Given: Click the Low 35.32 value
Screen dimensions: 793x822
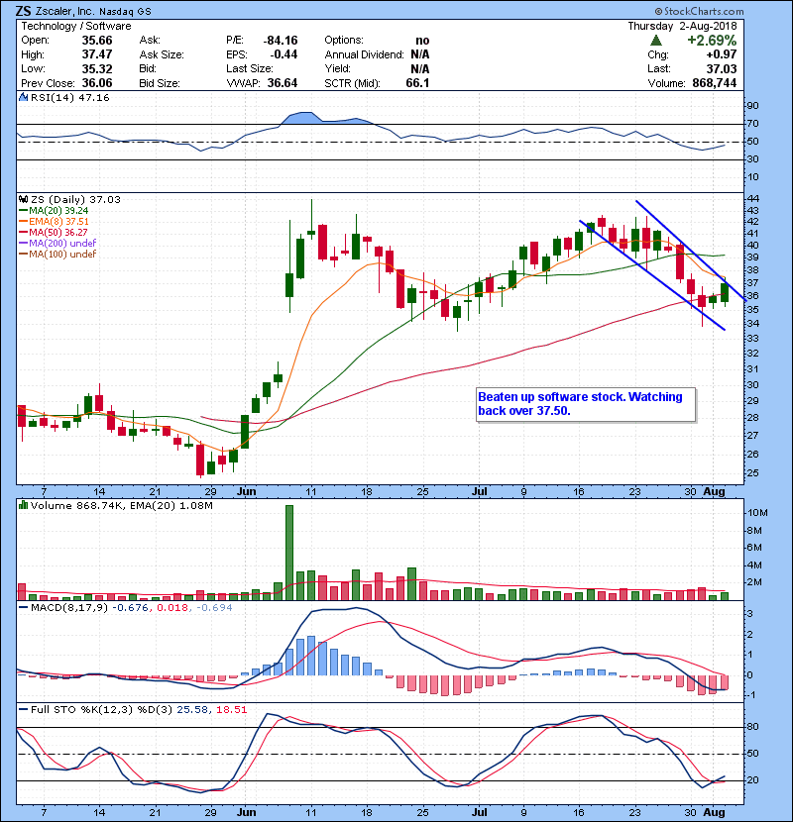Looking at the screenshot, I should pos(97,68).
